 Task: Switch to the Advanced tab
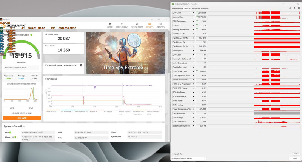coord(196,8)
